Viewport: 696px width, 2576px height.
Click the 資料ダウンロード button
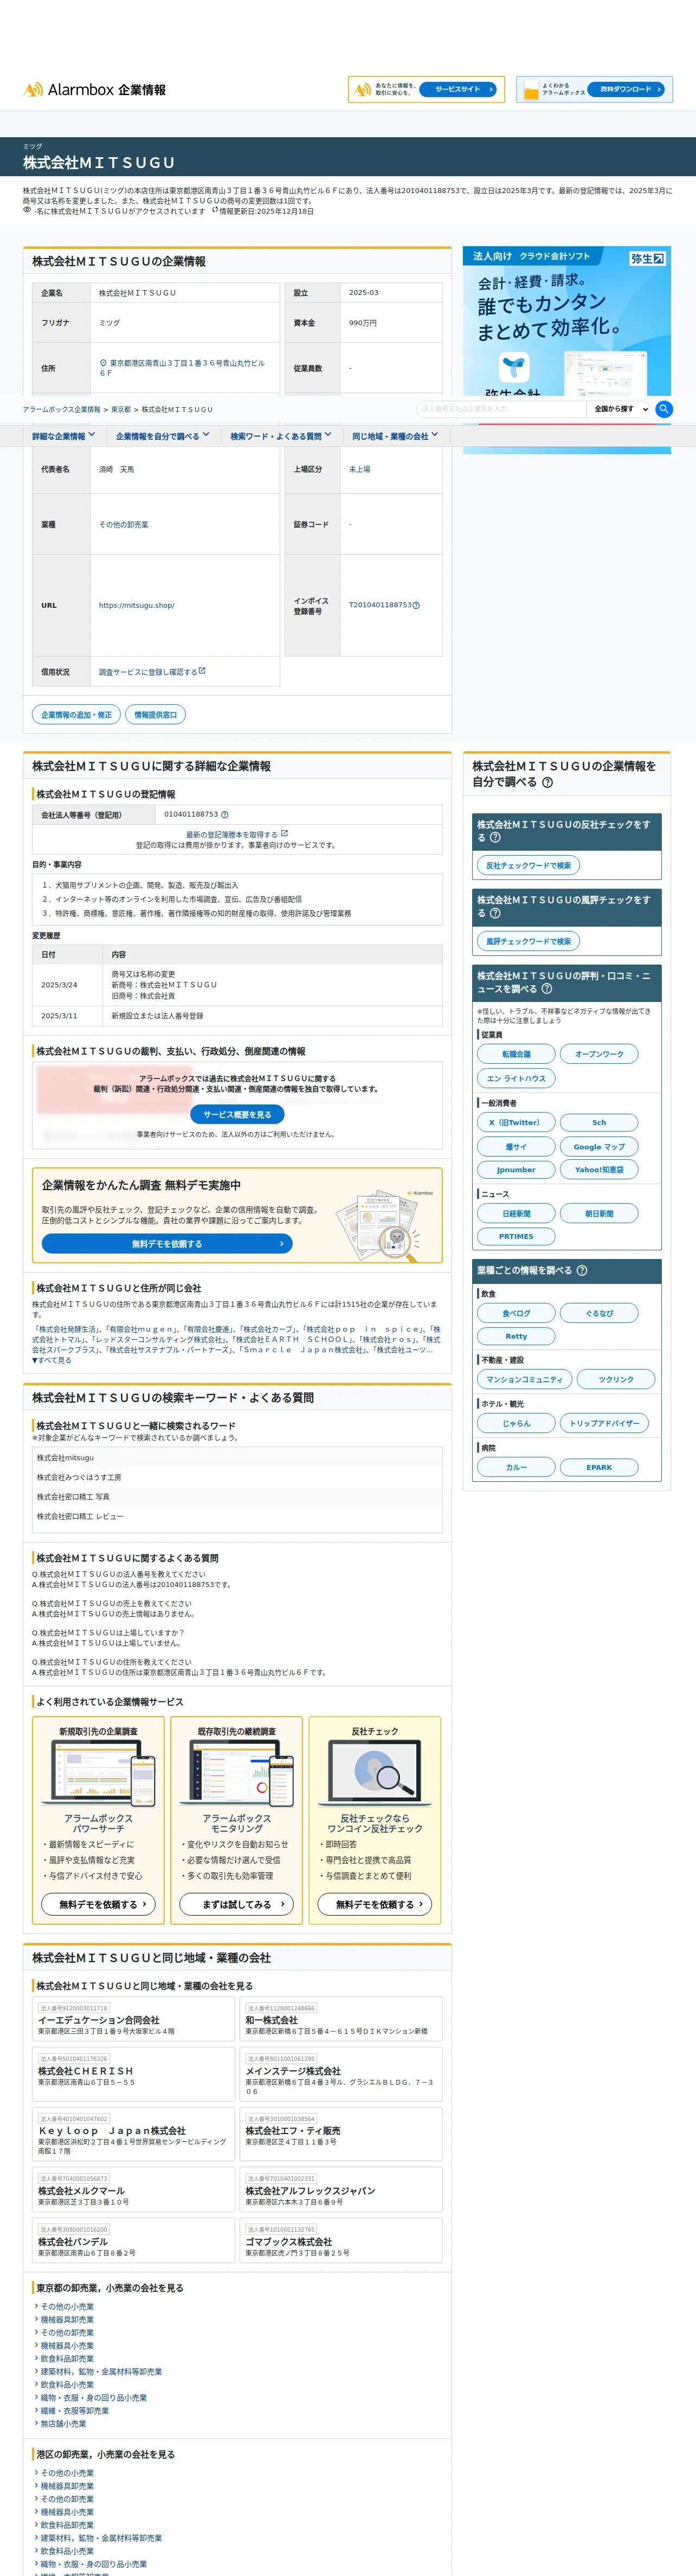626,90
